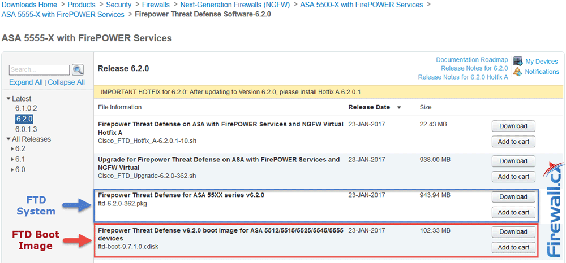
Task: Click the 943.94 MB size value
Action: point(435,195)
